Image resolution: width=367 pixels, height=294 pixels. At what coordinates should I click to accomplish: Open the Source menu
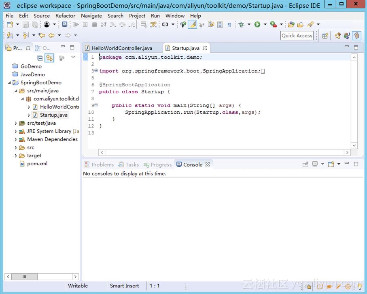(x=42, y=16)
